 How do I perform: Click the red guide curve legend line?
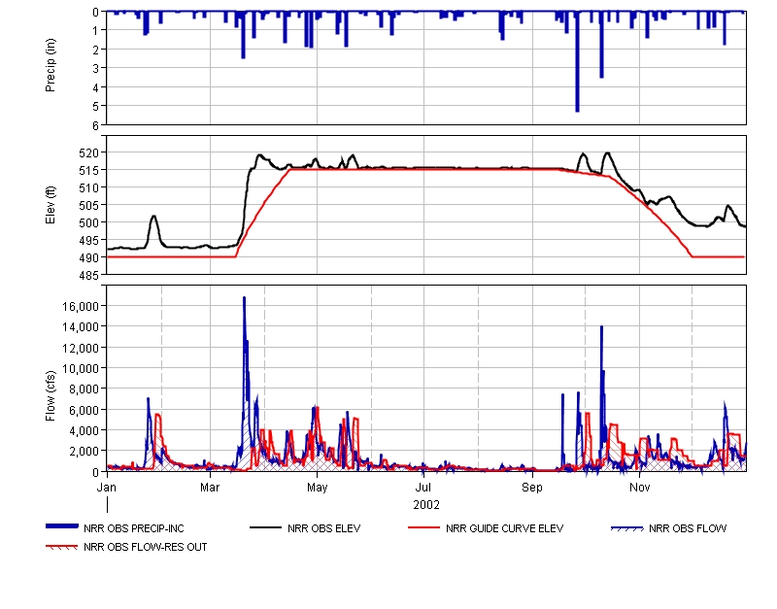[x=423, y=527]
